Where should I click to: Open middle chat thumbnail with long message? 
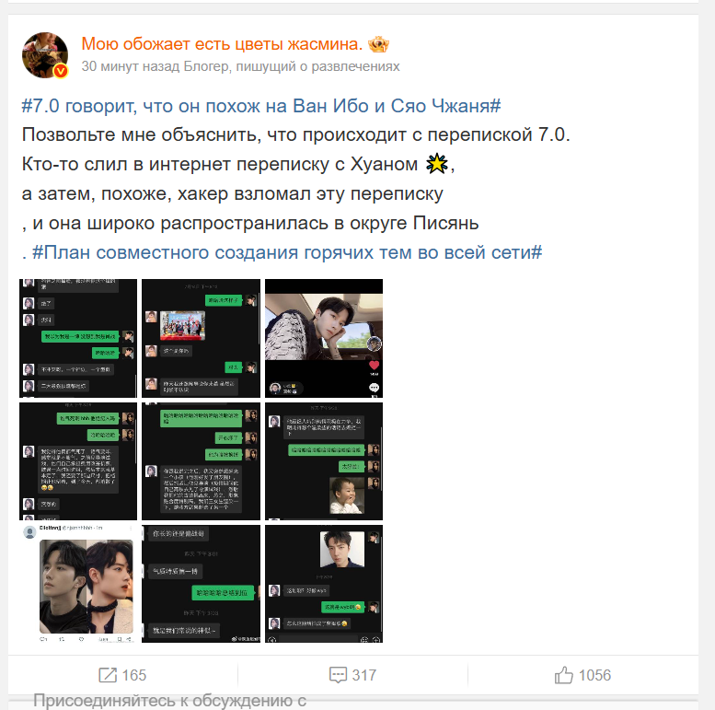coord(202,460)
